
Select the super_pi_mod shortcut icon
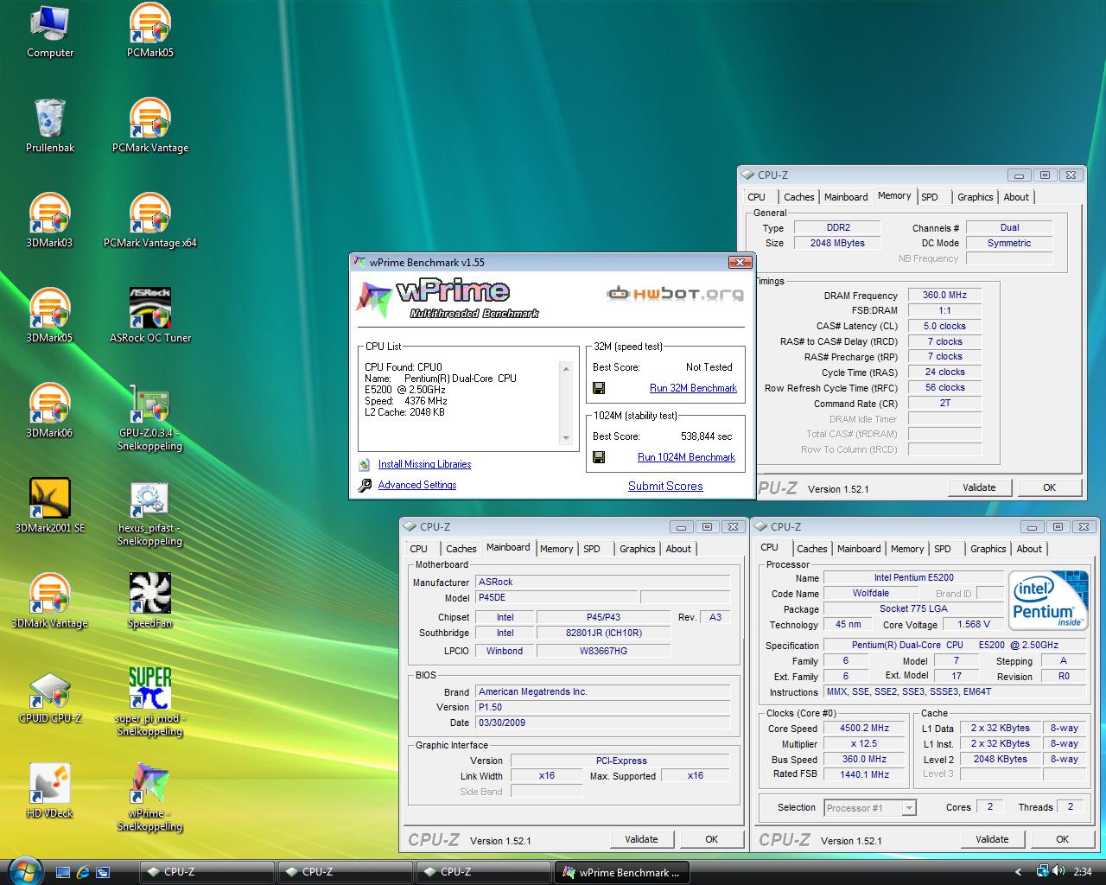coord(149,704)
